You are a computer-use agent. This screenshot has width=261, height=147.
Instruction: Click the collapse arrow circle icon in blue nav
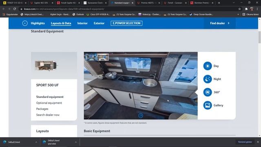[25, 23]
